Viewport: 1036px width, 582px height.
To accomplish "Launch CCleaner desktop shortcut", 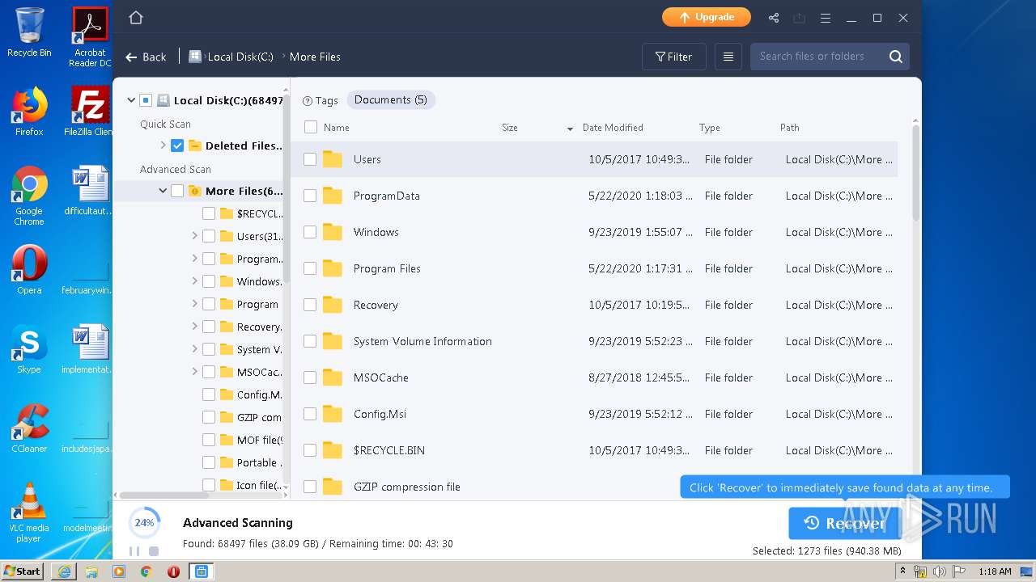I will tap(29, 428).
